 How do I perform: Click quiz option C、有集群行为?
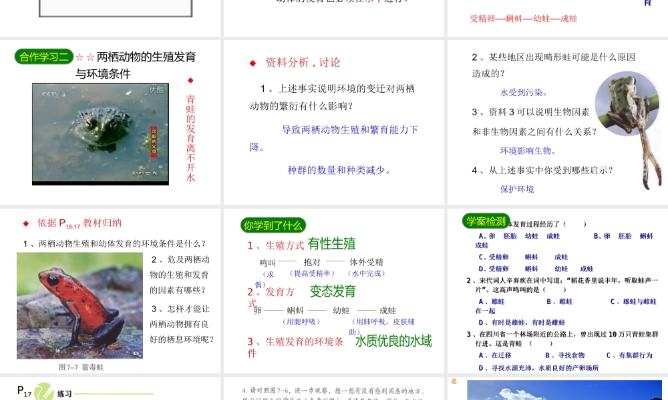point(629,355)
